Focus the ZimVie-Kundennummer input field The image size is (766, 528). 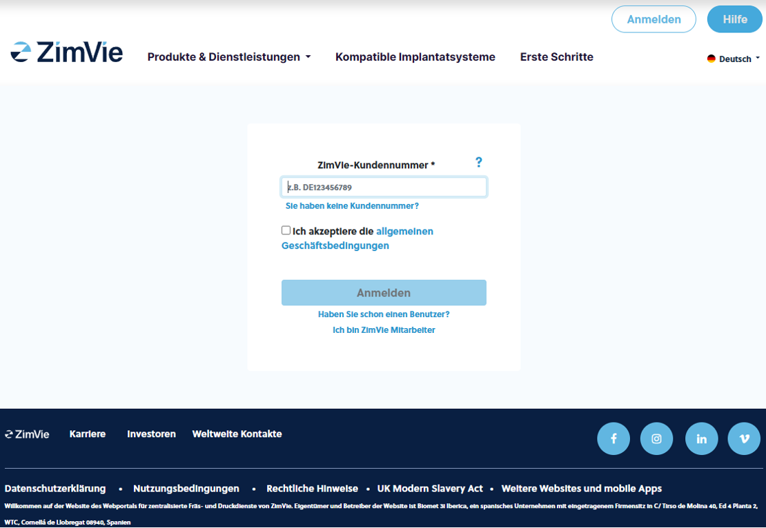[384, 187]
